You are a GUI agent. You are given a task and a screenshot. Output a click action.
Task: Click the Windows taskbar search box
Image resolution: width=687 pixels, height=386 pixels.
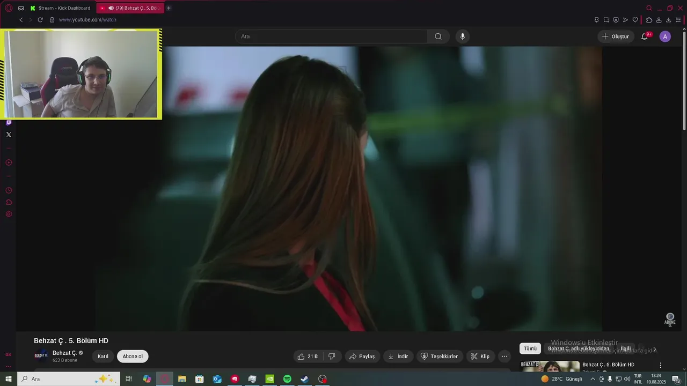[69, 379]
